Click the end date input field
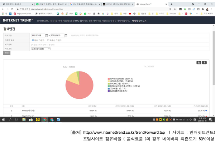 point(57,35)
